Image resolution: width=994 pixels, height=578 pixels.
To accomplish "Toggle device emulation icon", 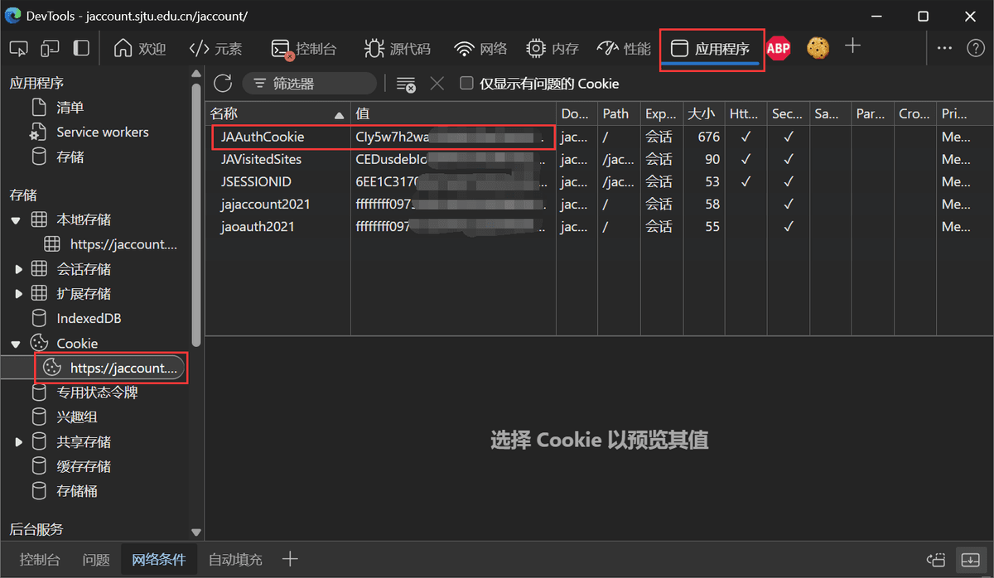I will (50, 48).
